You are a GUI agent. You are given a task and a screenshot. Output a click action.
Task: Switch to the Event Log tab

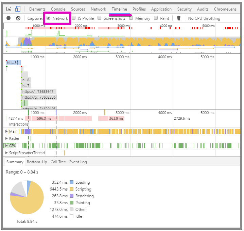click(78, 162)
